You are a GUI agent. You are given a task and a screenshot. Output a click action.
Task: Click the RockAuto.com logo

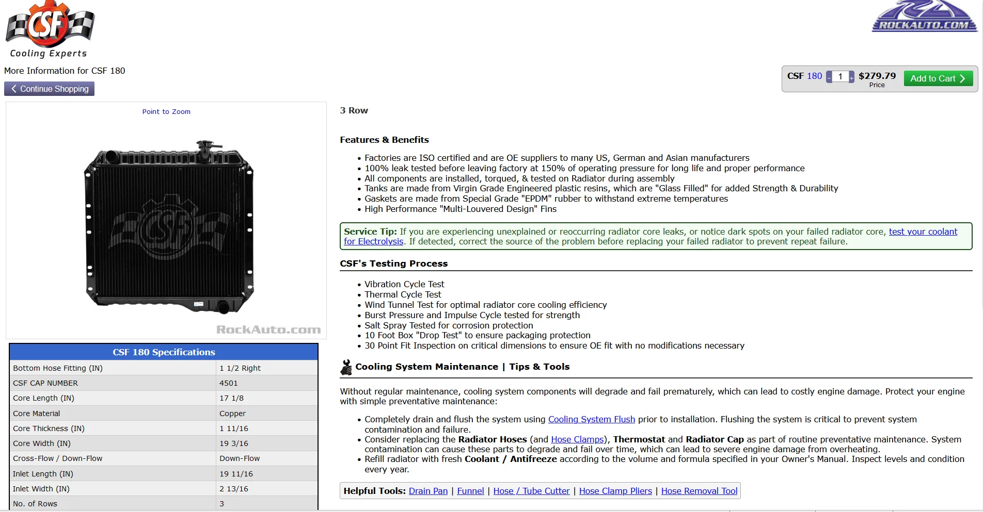click(924, 16)
